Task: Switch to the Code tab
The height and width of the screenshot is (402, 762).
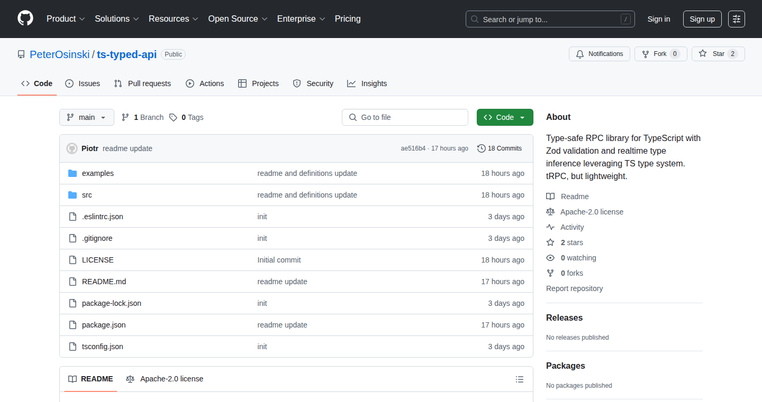Action: point(37,83)
